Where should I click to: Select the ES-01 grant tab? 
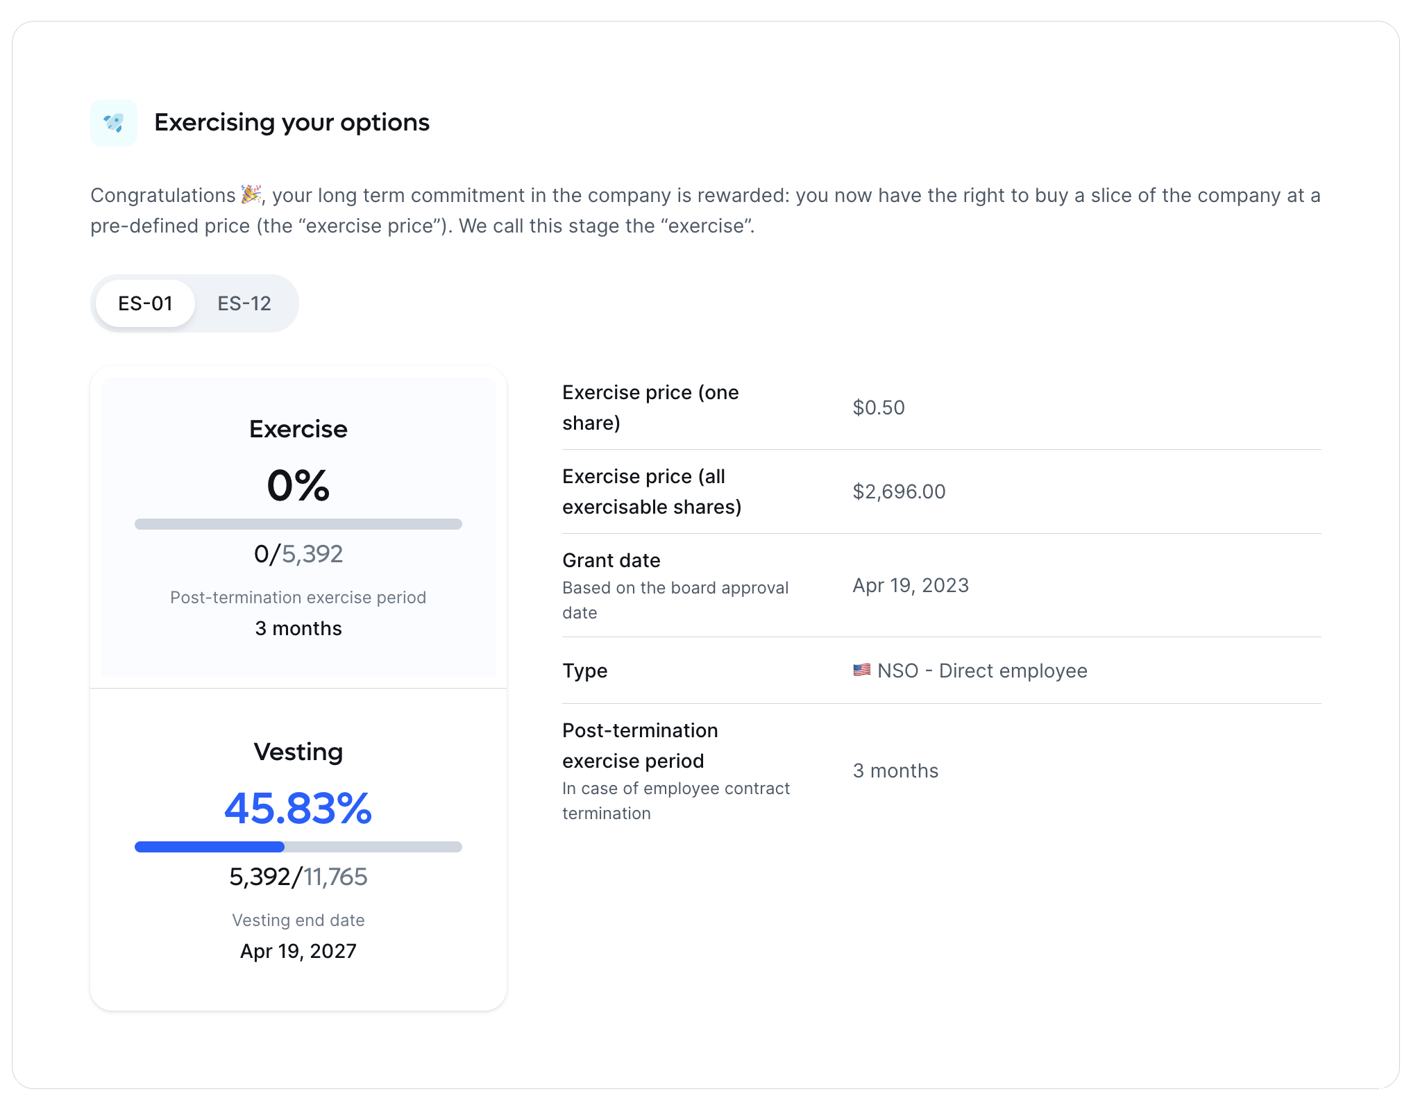[144, 303]
